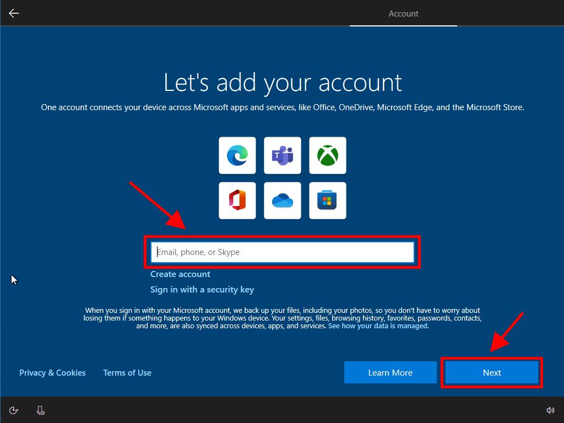The height and width of the screenshot is (423, 564).
Task: Select the Account tab at top
Action: (403, 14)
